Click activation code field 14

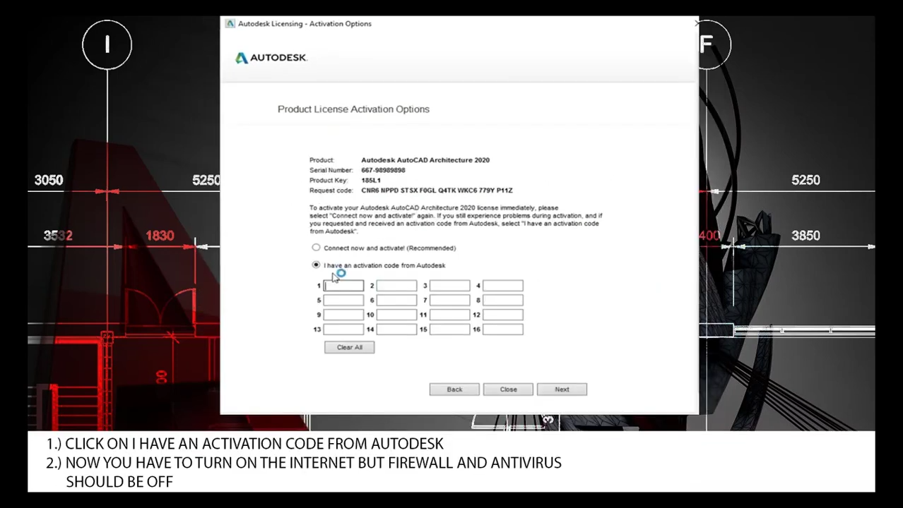396,329
